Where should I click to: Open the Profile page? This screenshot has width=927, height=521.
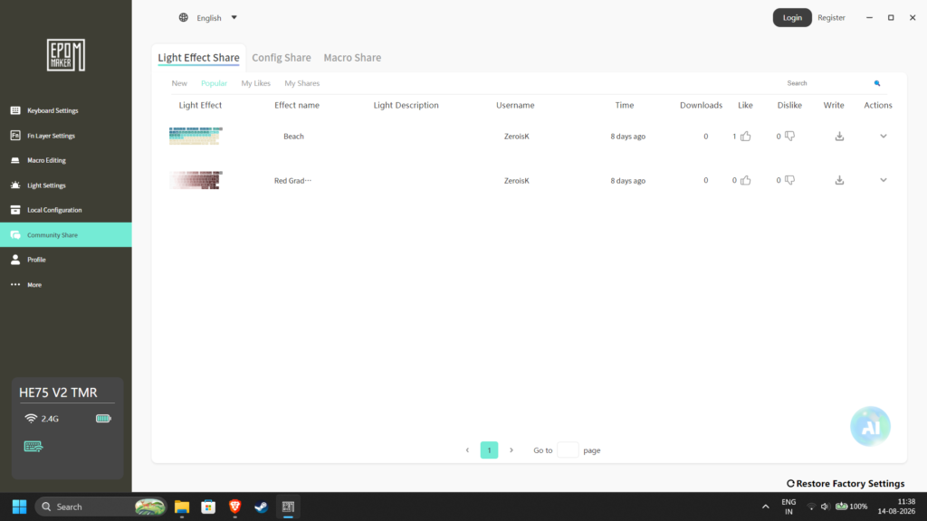pyautogui.click(x=65, y=260)
